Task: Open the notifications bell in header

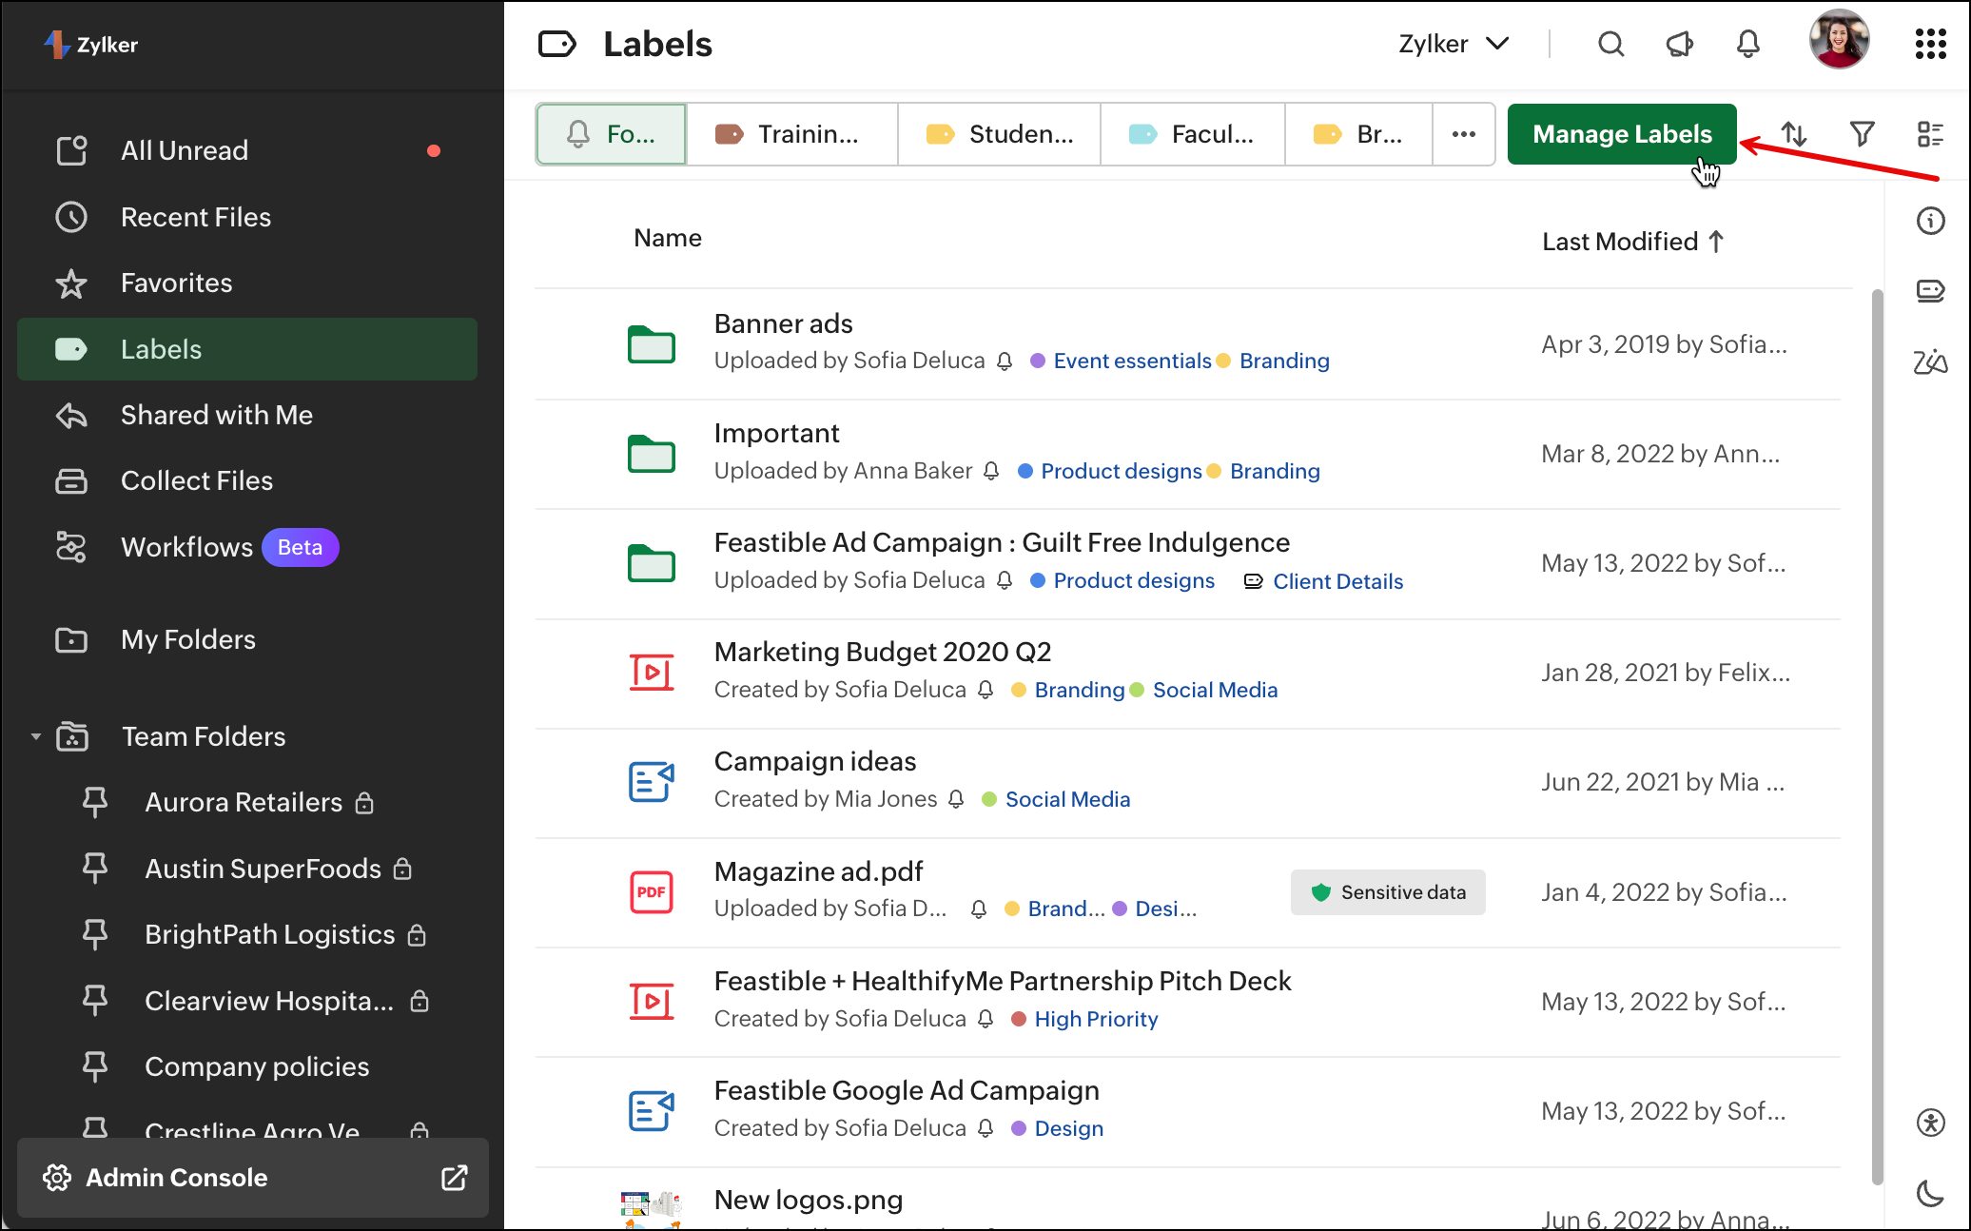Action: (x=1747, y=44)
